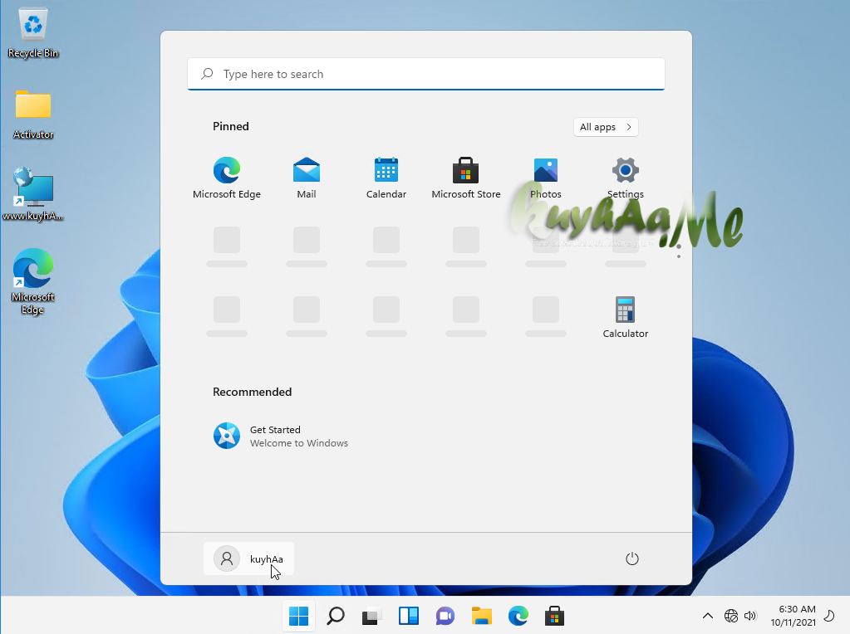Click the volume speaker tray icon

click(750, 616)
